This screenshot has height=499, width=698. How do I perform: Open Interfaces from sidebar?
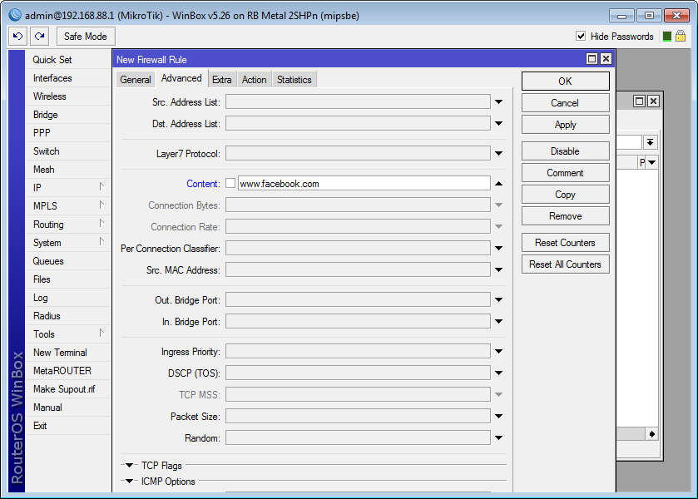tap(68, 78)
